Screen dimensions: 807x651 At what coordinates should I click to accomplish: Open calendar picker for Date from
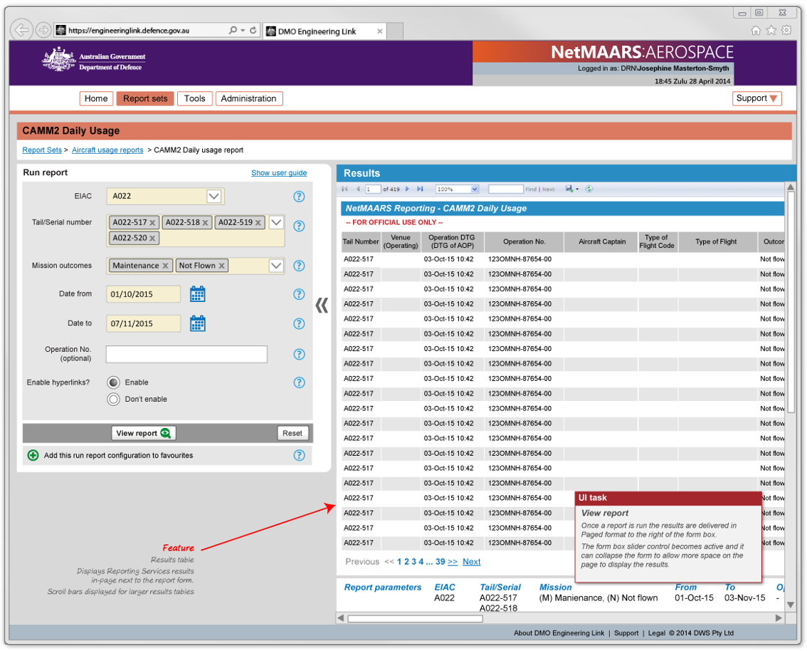point(198,294)
